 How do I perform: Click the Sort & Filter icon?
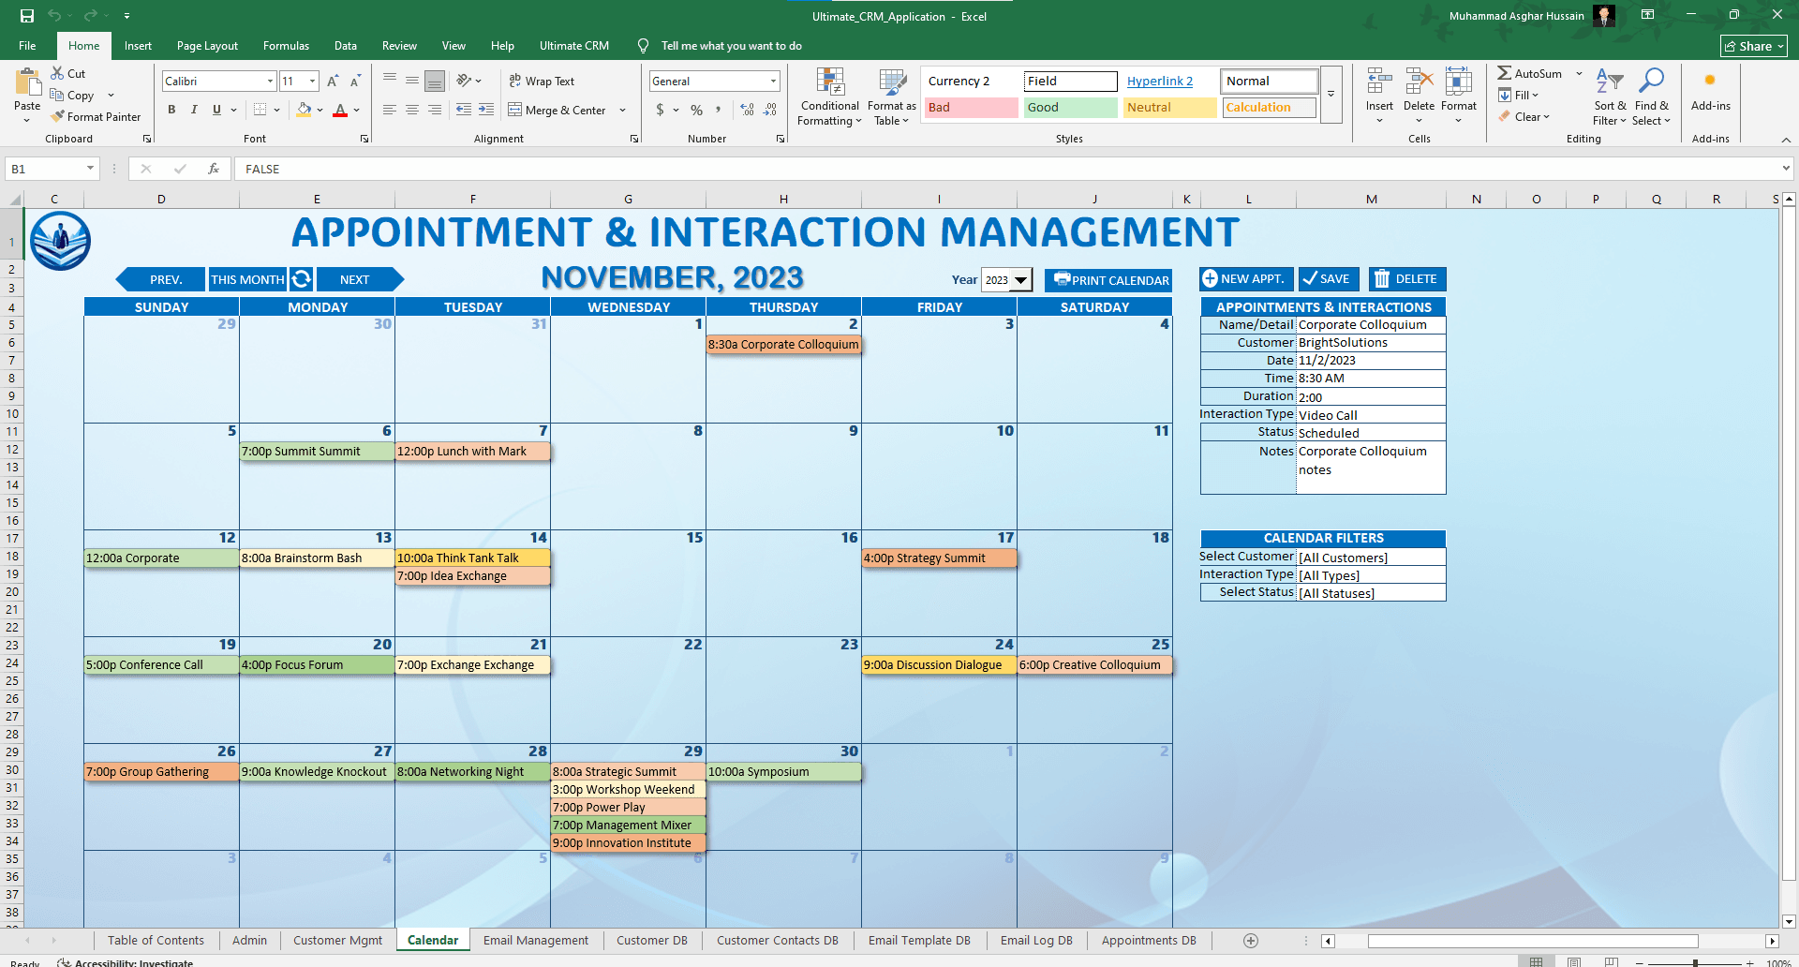tap(1609, 82)
